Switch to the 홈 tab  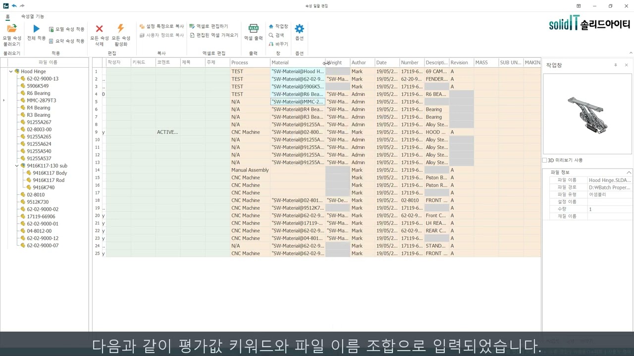7,16
